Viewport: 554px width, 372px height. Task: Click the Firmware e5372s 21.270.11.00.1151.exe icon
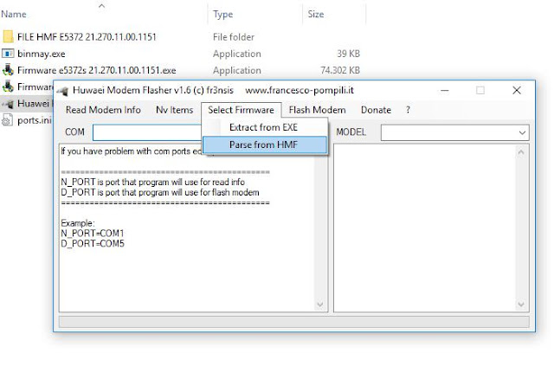(x=8, y=70)
